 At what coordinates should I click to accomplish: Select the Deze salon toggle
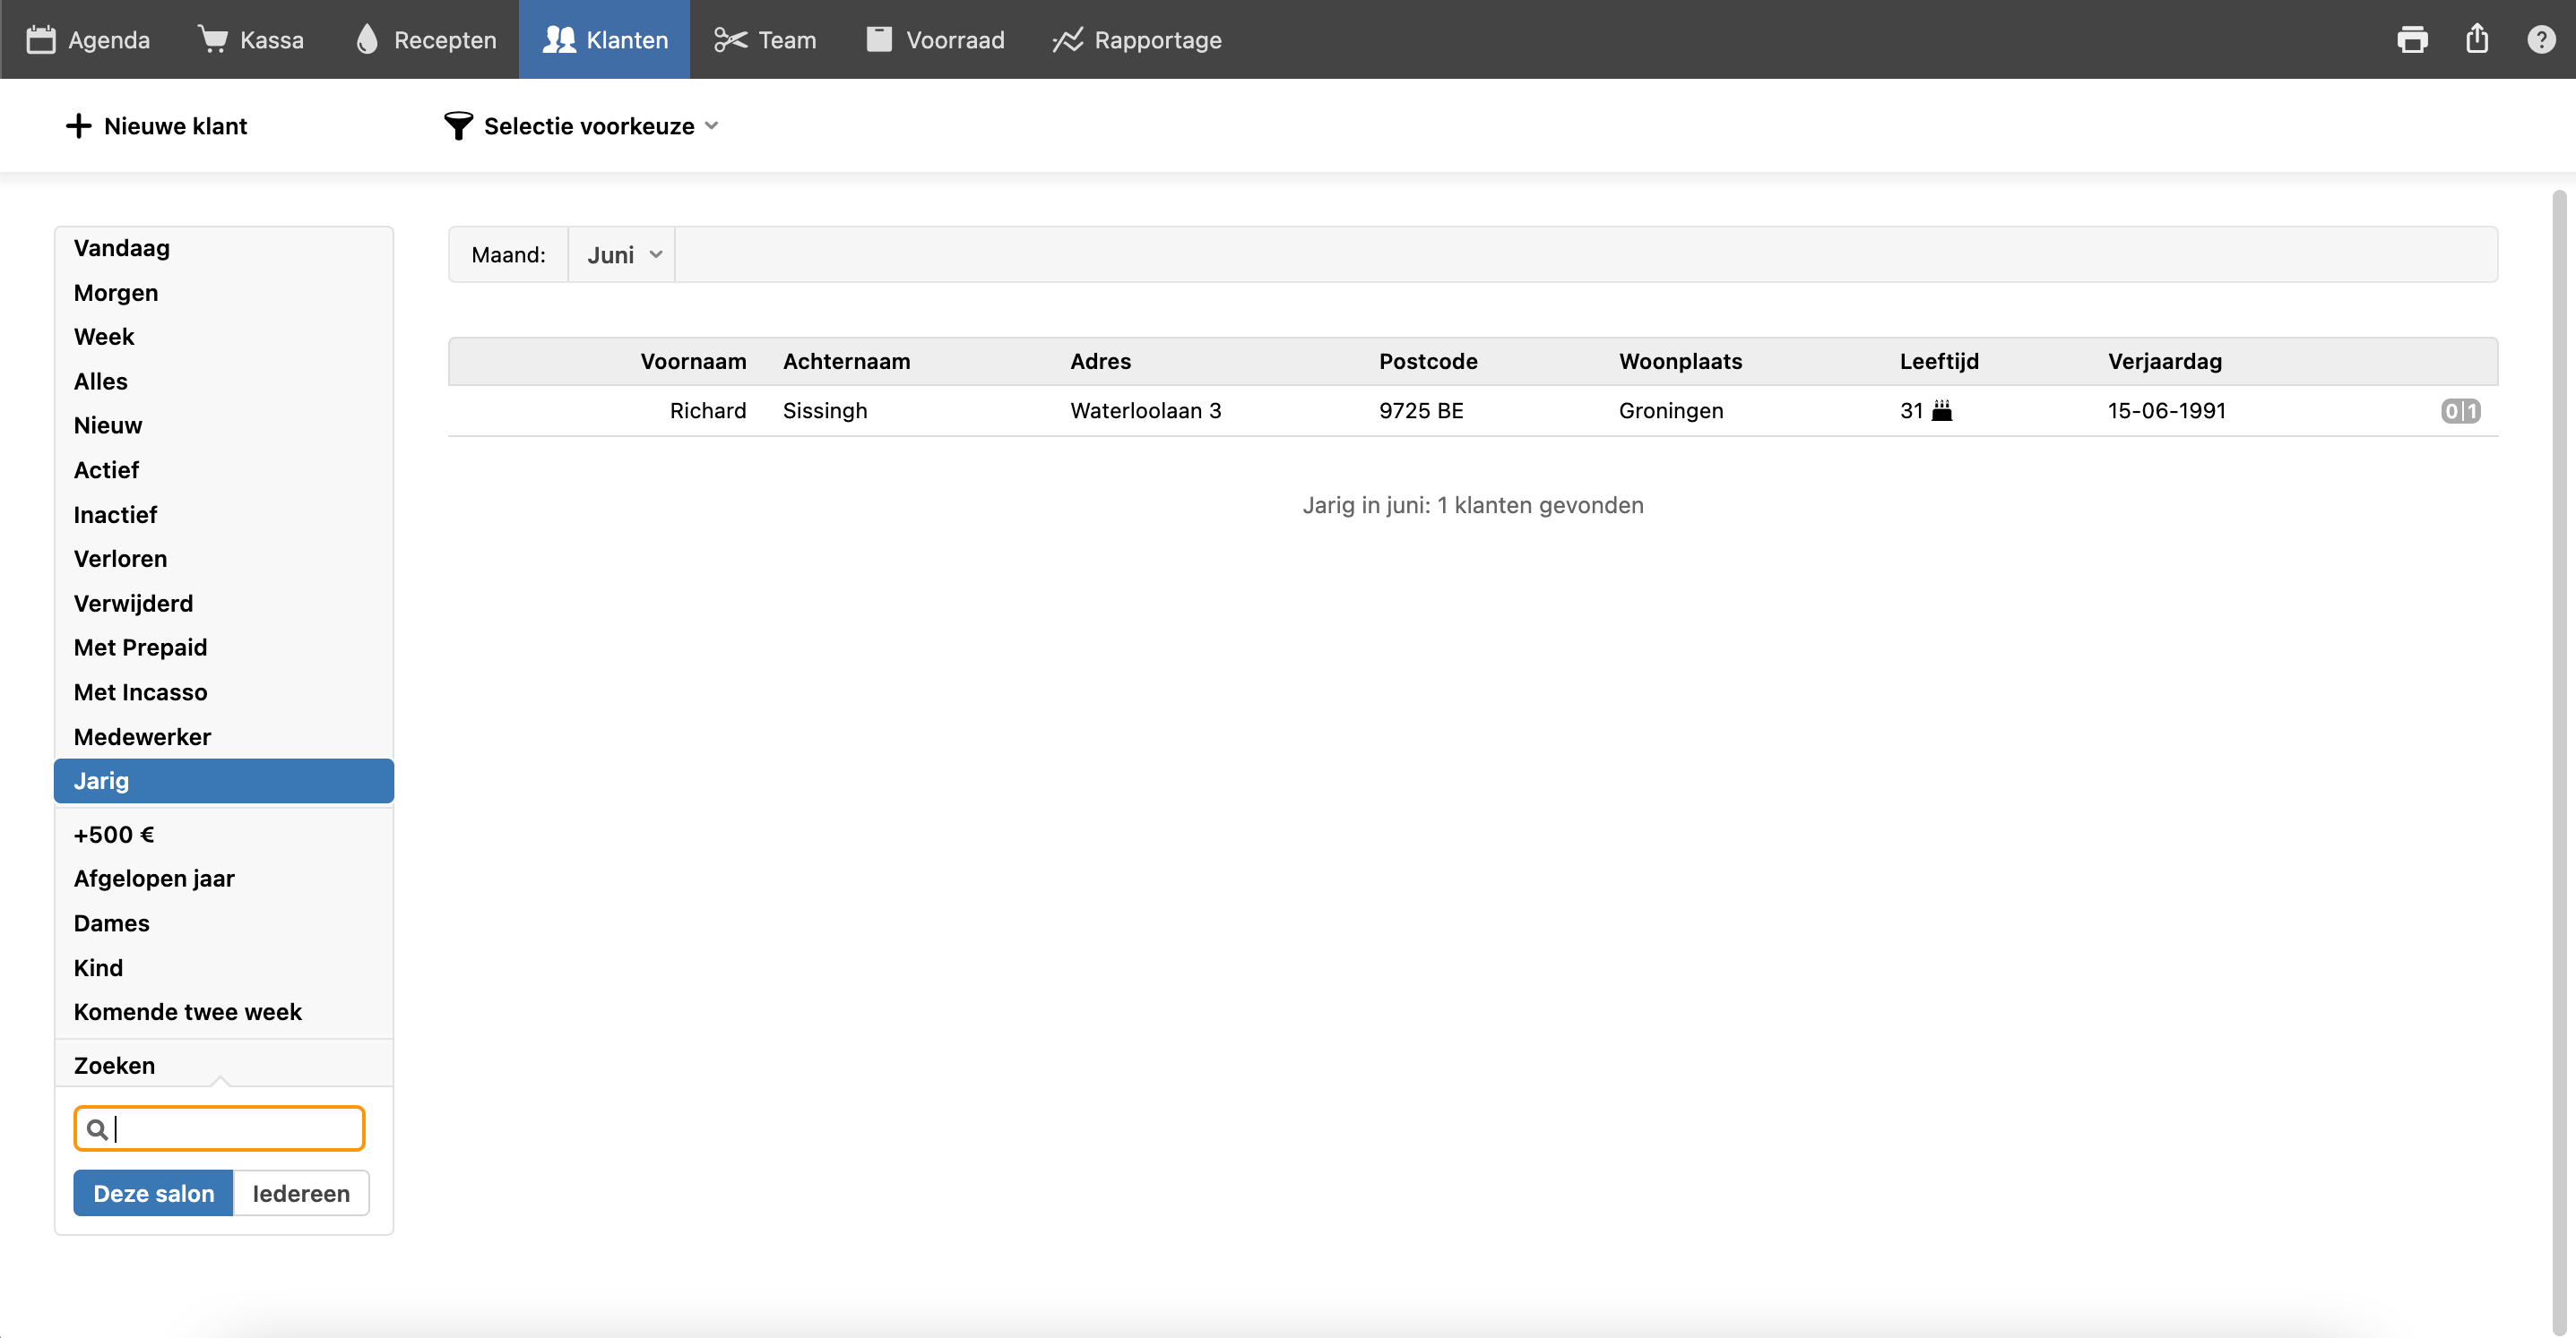[153, 1193]
